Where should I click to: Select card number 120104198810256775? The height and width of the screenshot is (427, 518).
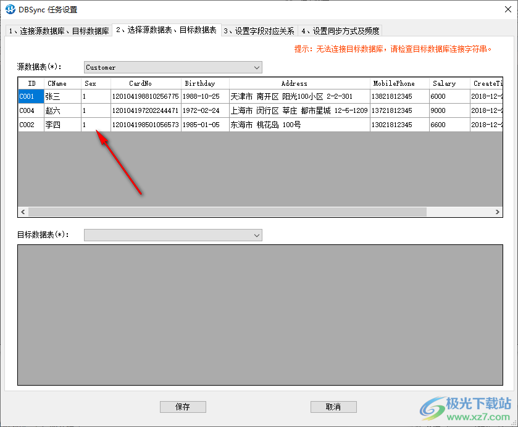point(146,96)
